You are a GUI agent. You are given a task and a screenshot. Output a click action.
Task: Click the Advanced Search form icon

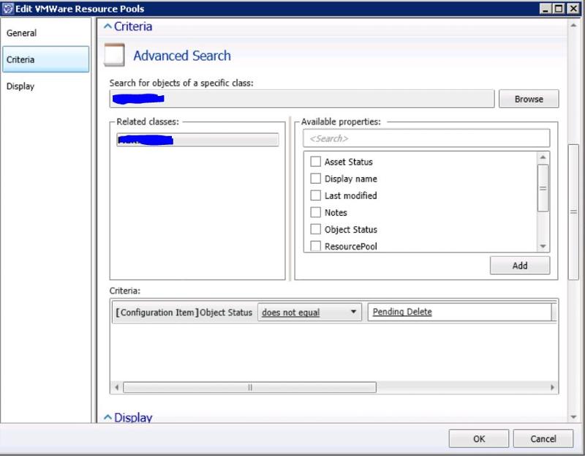114,56
